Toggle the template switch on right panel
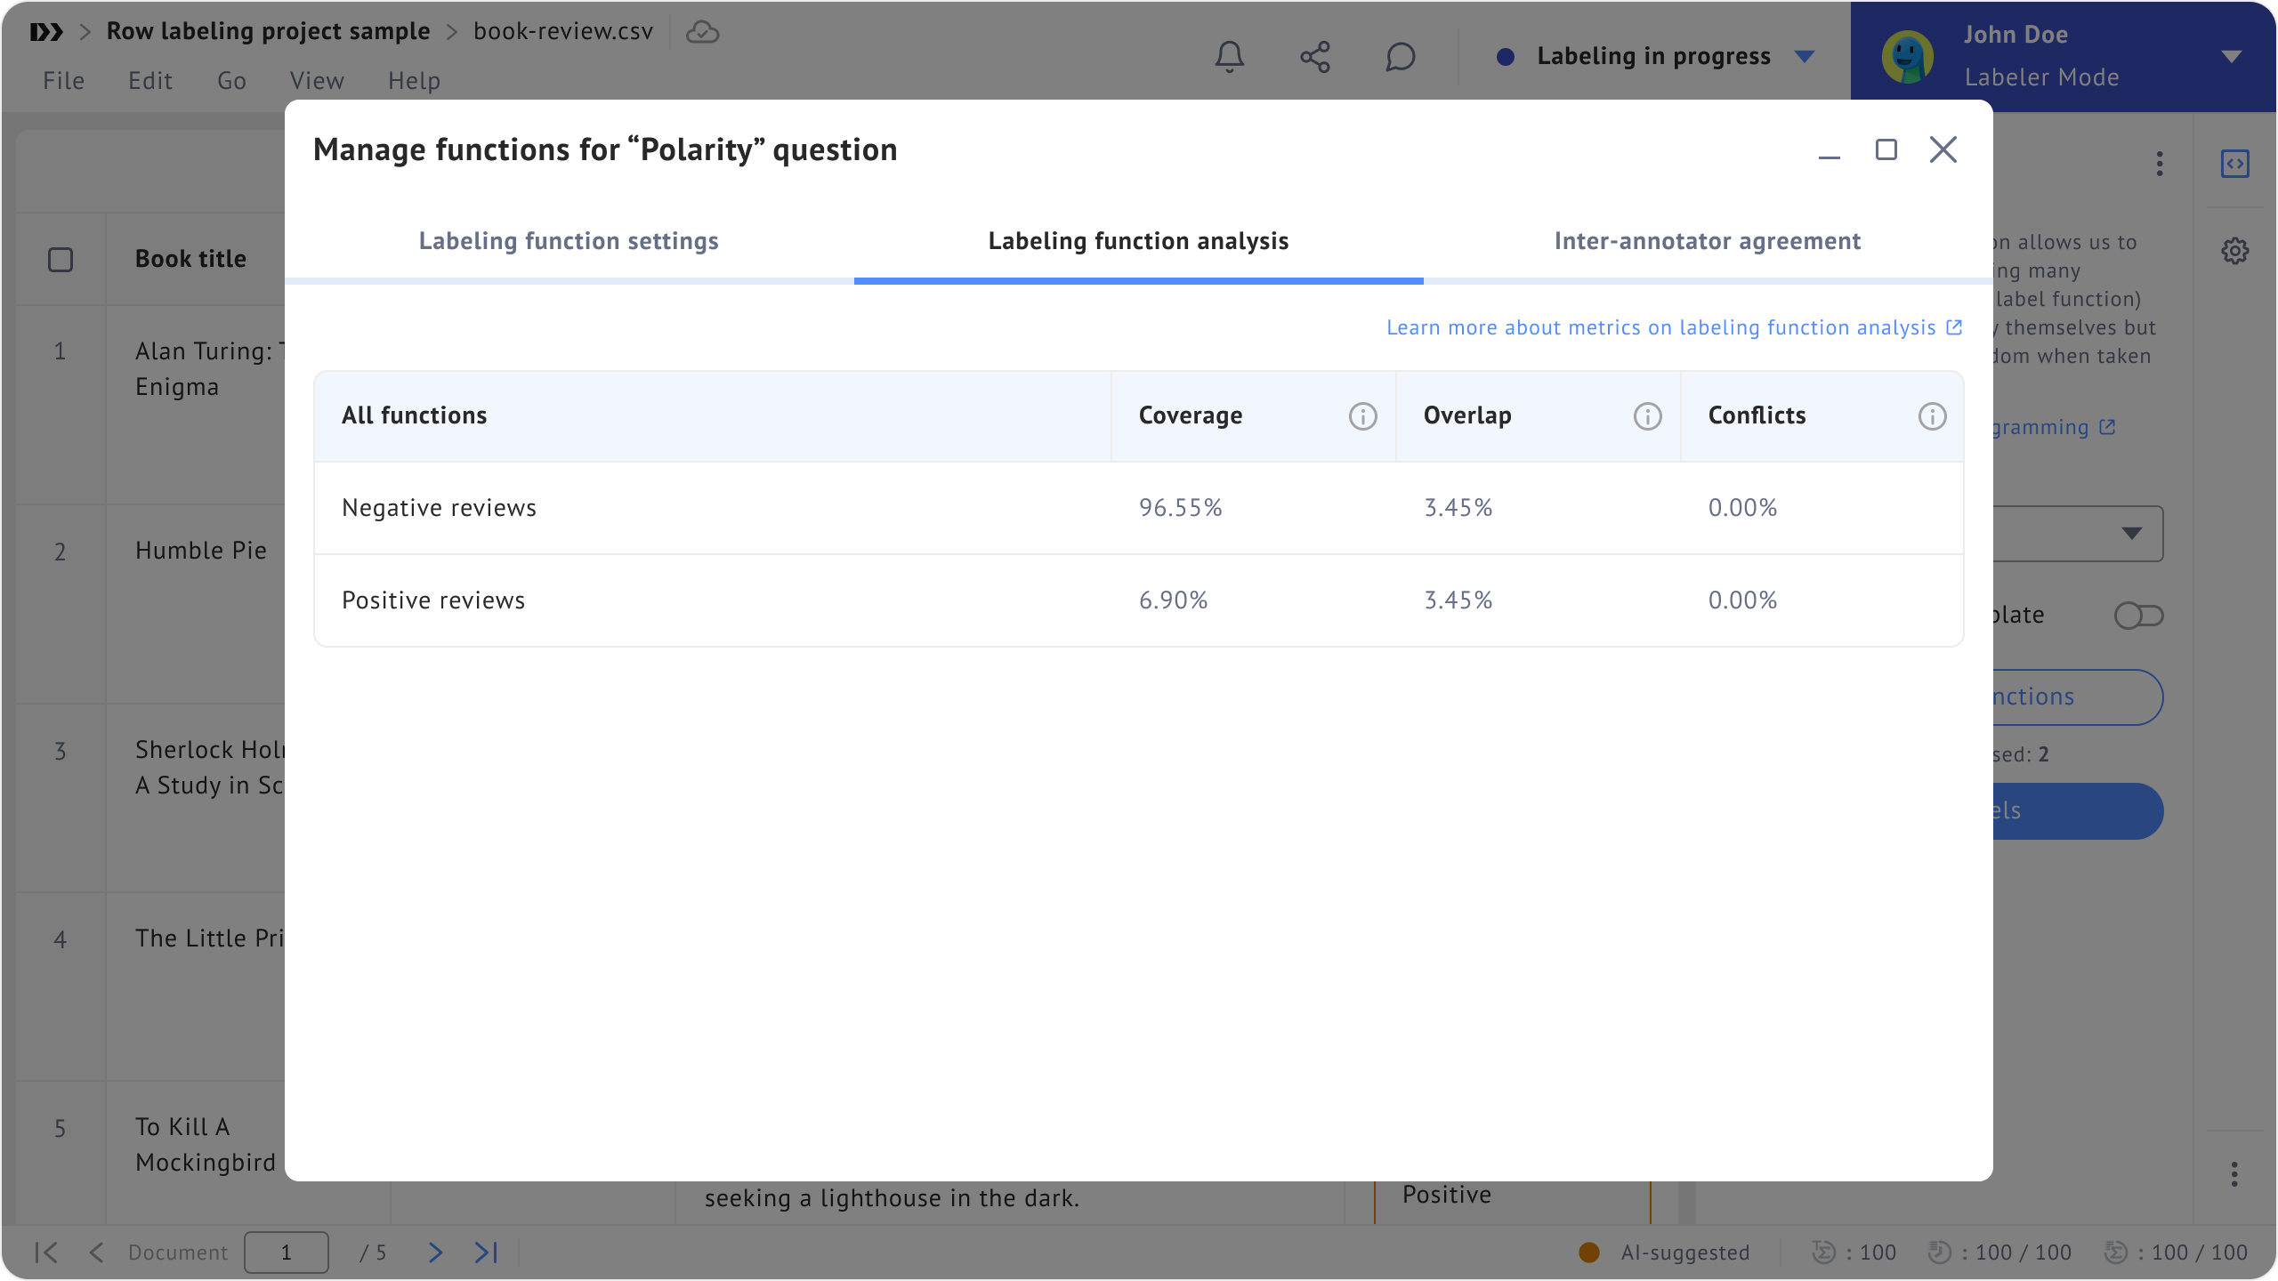Image resolution: width=2278 pixels, height=1281 pixels. (x=2138, y=616)
